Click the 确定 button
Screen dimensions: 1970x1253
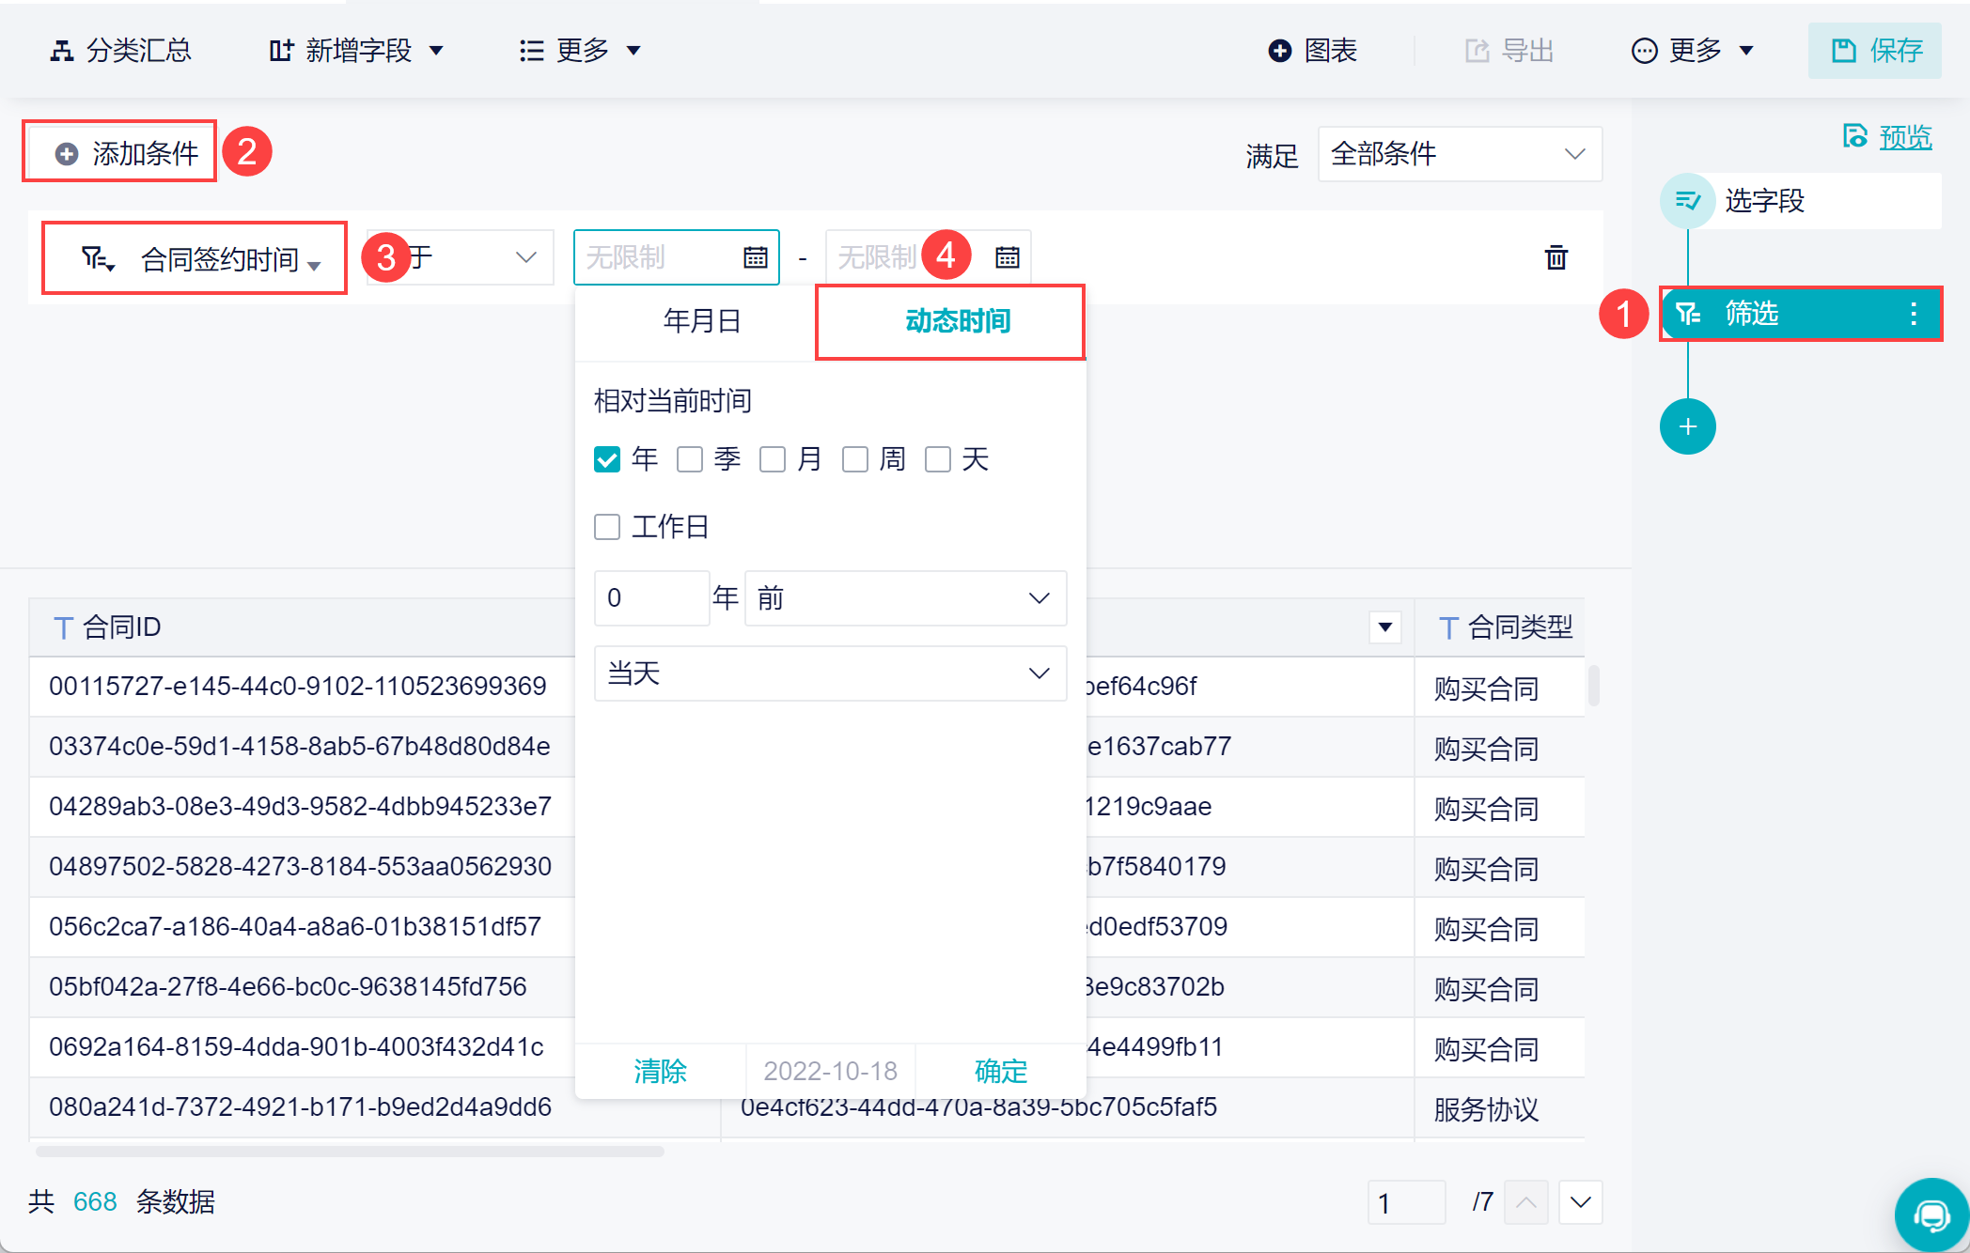click(x=1000, y=1071)
